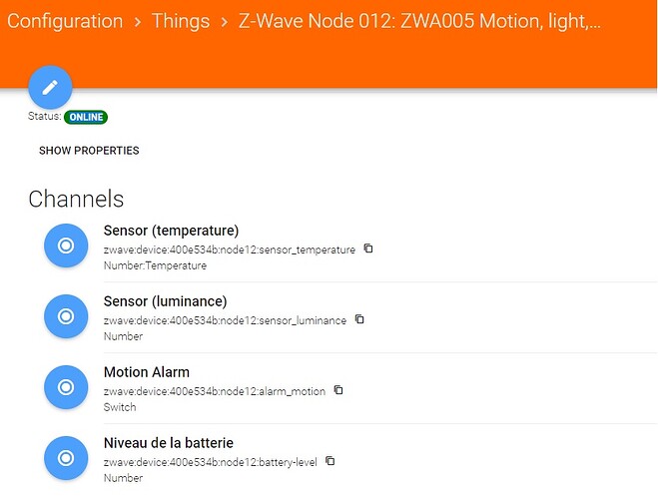658x499 pixels.
Task: Copy the battery-level channel UID
Action: tap(330, 461)
